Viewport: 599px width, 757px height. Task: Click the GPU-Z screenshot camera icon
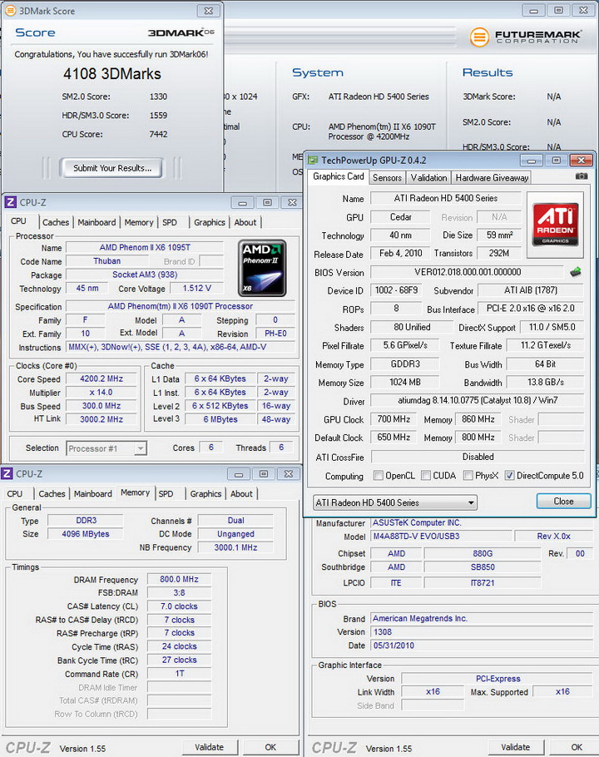coord(582,176)
